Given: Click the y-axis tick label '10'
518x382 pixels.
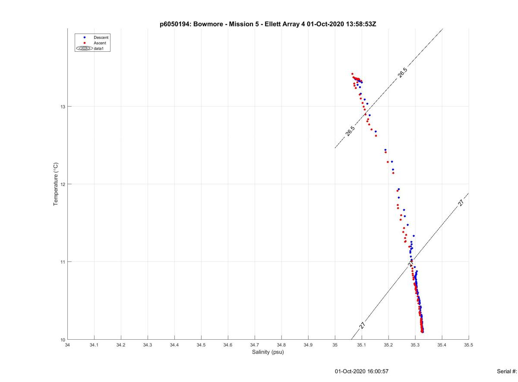Looking at the screenshot, I should click(63, 340).
